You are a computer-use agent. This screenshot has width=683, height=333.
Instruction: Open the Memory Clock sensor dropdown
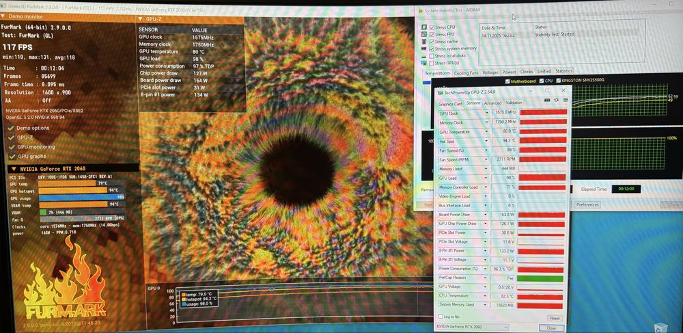point(486,122)
